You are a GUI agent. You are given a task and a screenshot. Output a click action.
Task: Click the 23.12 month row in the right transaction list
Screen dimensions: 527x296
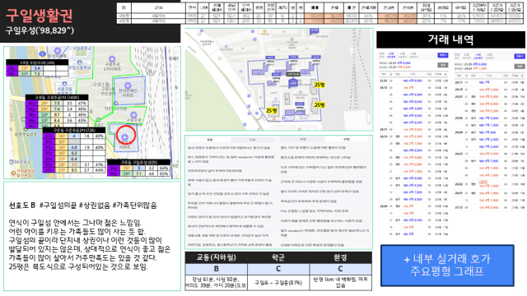(x=489, y=207)
